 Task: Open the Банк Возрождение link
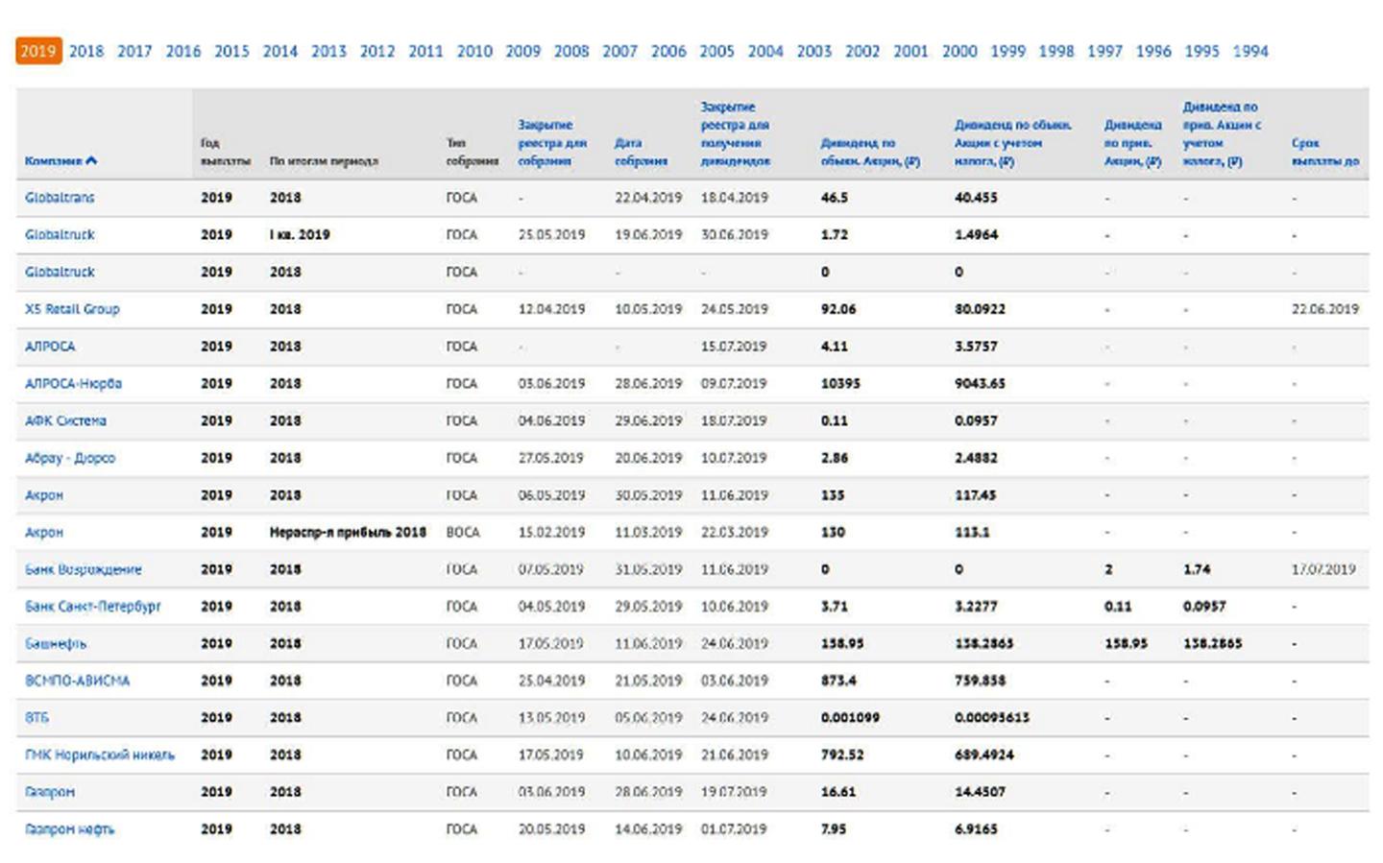pos(84,569)
